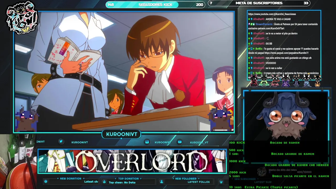Image resolution: width=336 pixels, height=189 pixels.
Task: Click the 'TOP DONATION' label
Action: coord(128,179)
